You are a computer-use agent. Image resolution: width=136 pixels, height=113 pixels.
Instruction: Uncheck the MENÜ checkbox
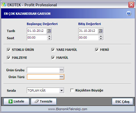97,50
